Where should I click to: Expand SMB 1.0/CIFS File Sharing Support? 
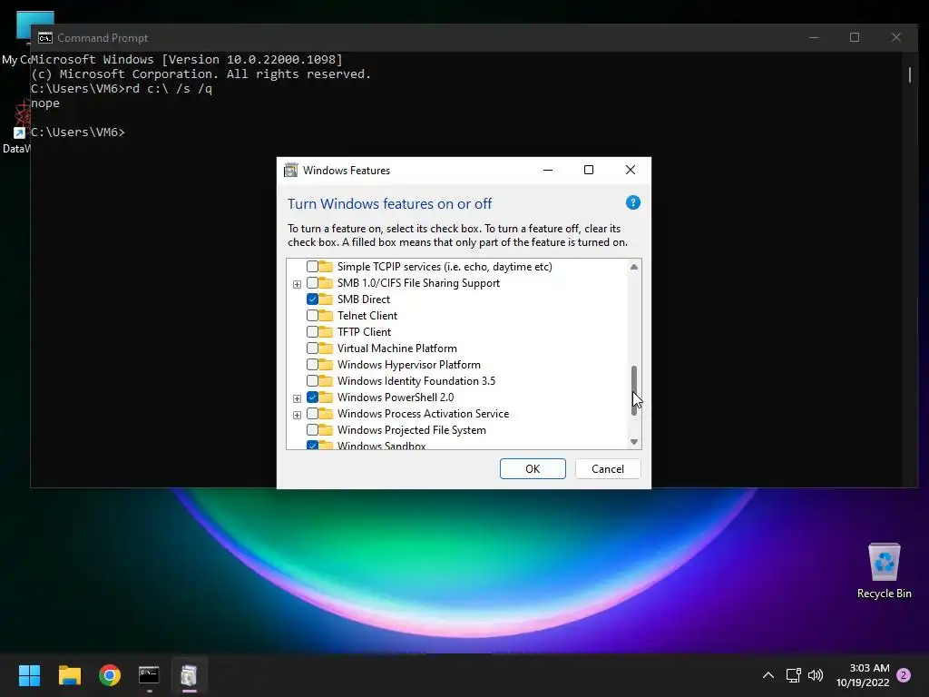pos(297,284)
